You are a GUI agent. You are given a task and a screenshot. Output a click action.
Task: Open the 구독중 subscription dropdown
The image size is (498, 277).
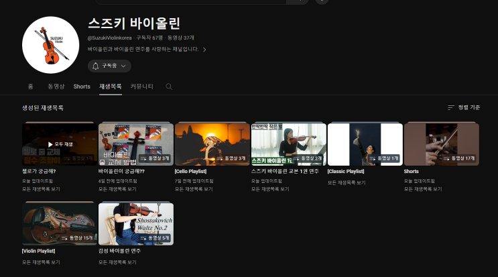click(x=109, y=66)
